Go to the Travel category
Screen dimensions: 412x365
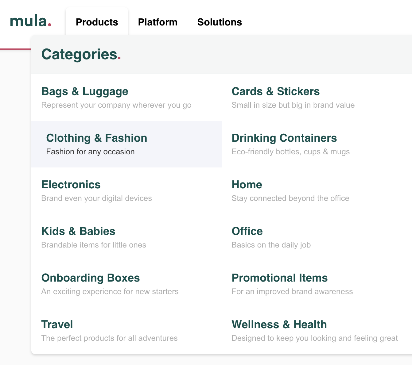(57, 325)
